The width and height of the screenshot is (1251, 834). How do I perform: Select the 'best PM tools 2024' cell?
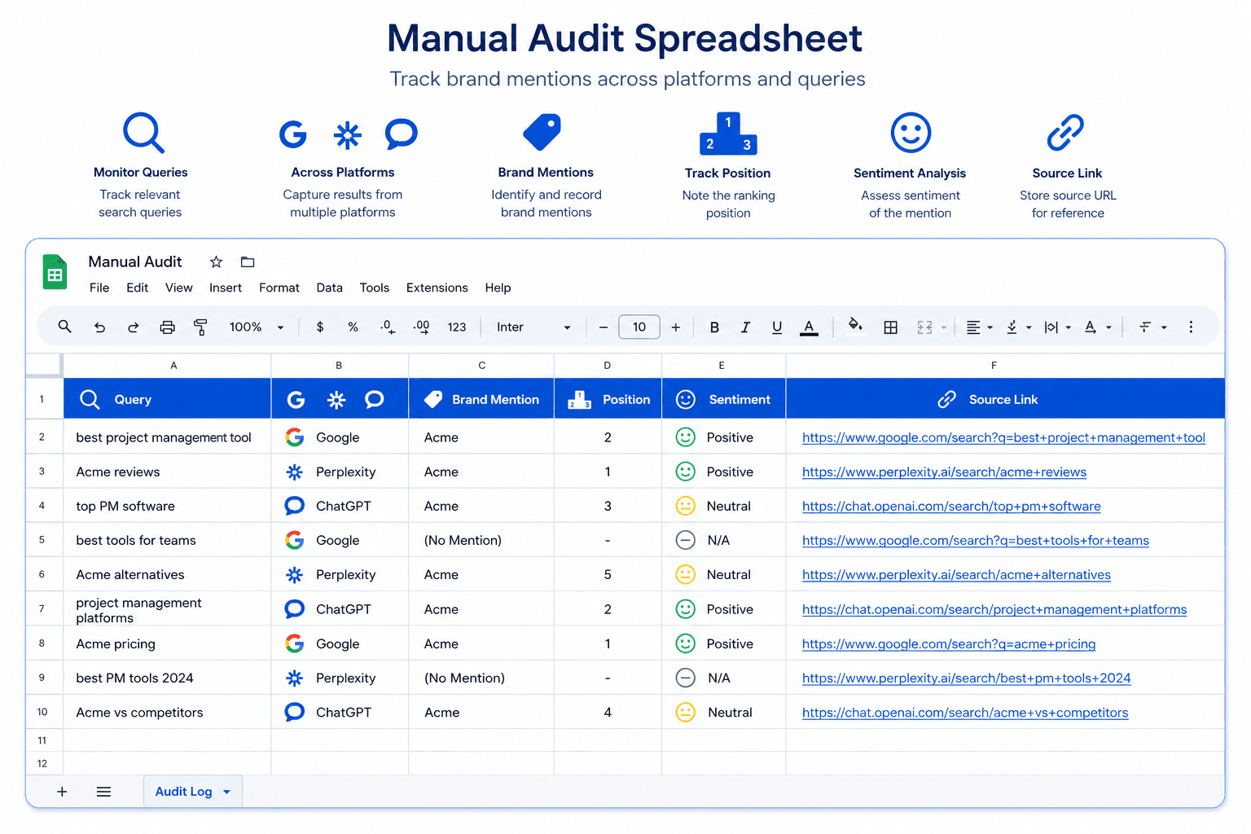coord(167,678)
